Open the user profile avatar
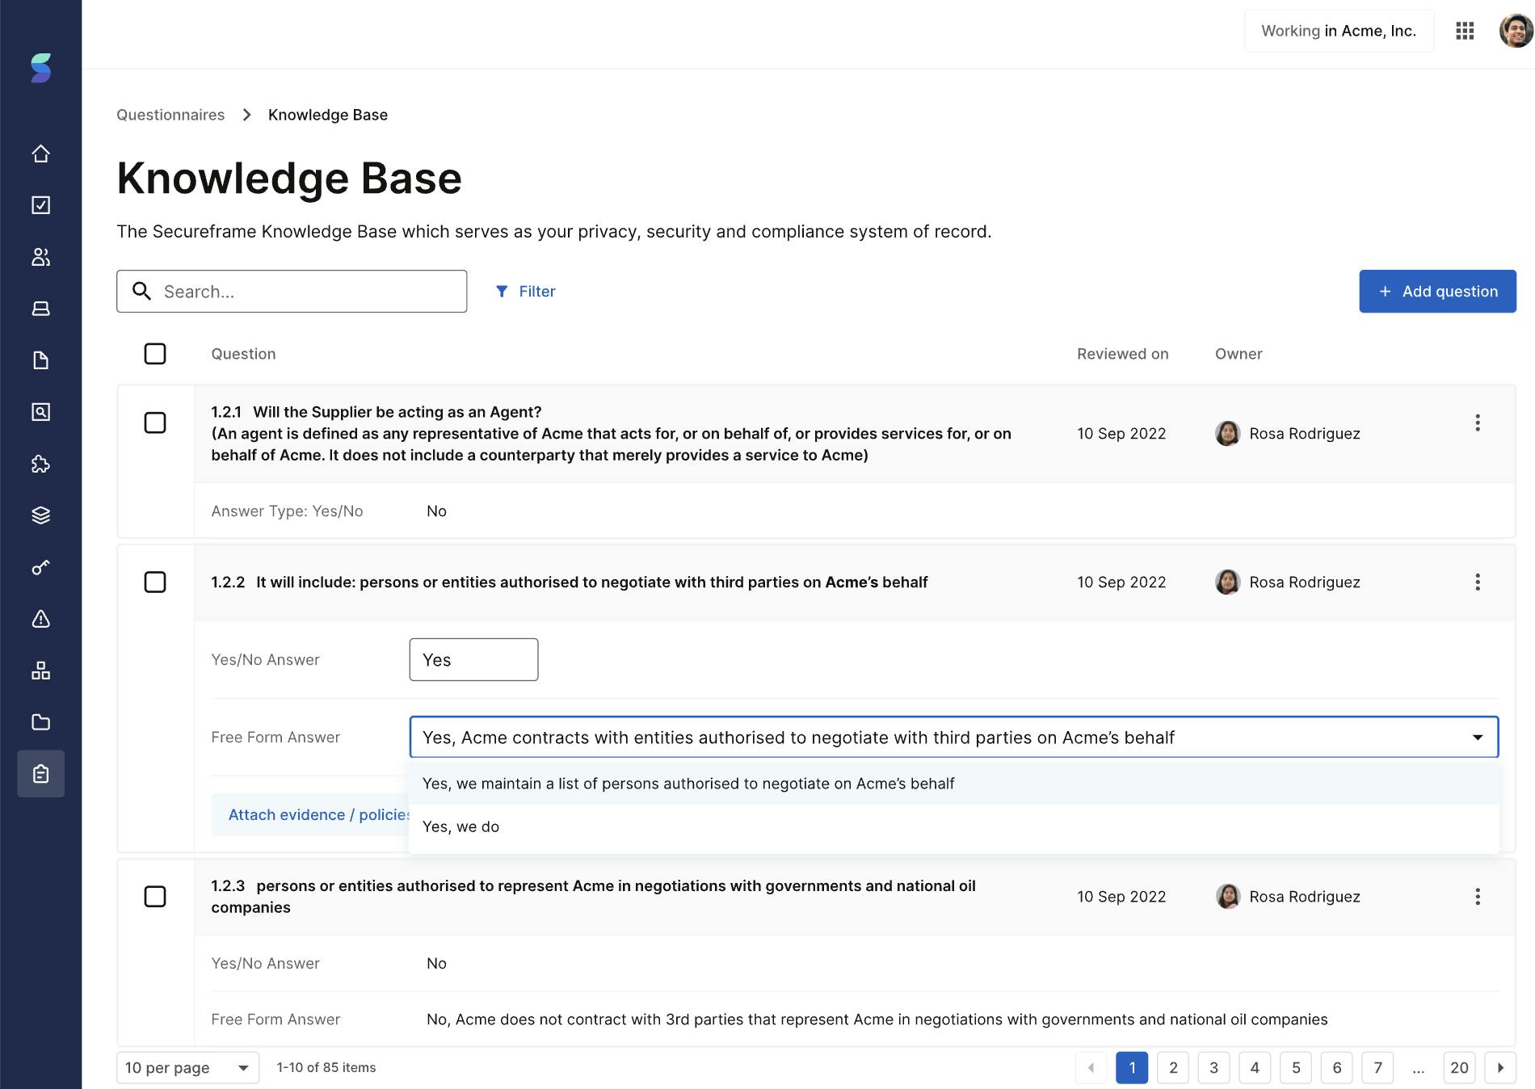 tap(1516, 31)
